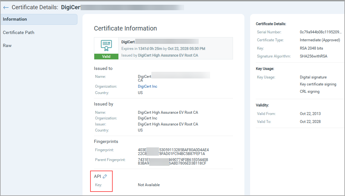Click the Key certificate signing entry
The height and width of the screenshot is (196, 345).
click(x=318, y=84)
